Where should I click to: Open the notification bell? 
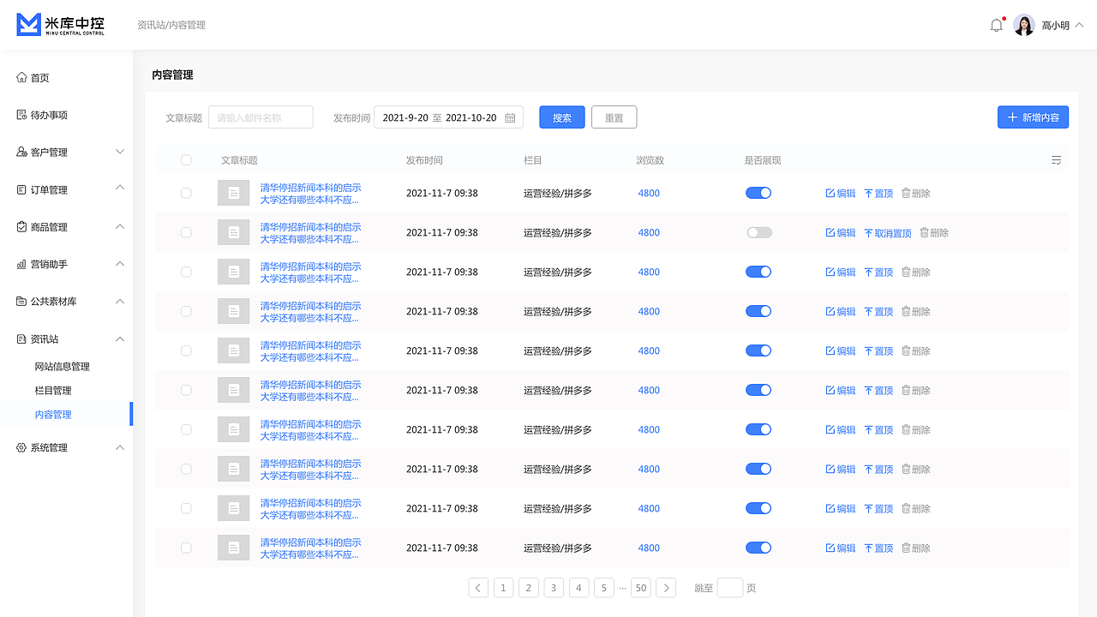(x=996, y=25)
